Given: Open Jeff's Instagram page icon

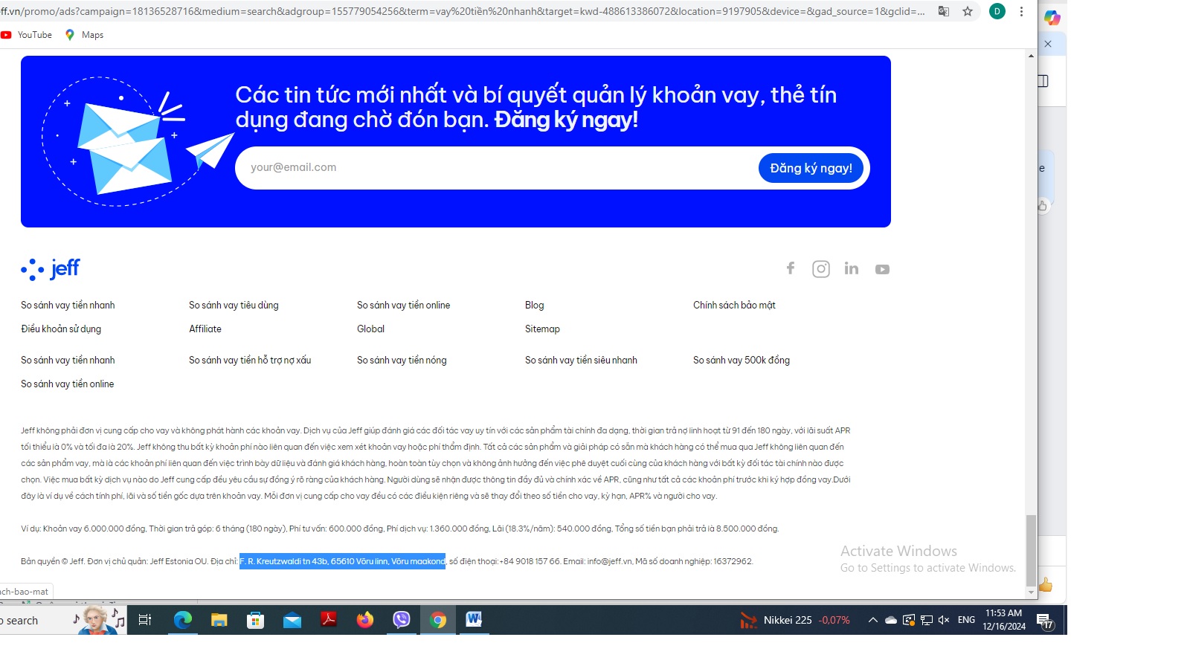Looking at the screenshot, I should point(821,269).
